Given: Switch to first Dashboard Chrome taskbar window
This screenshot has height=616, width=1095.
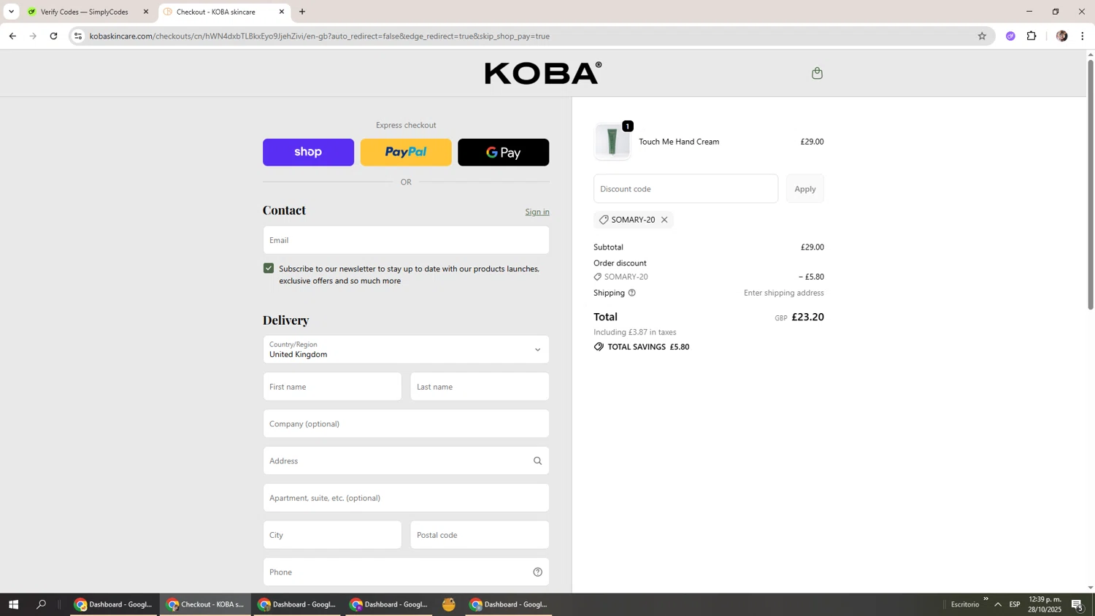Looking at the screenshot, I should [114, 604].
